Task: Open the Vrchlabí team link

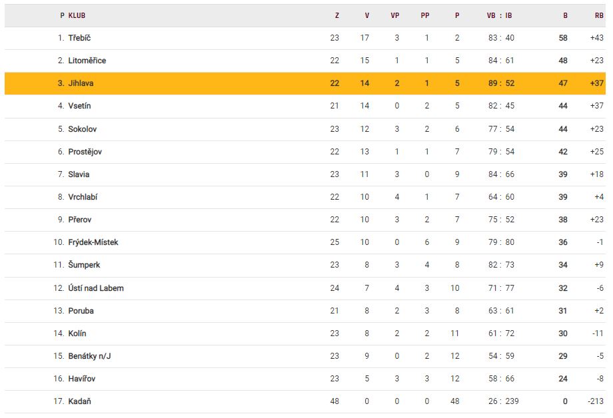Action: point(83,197)
